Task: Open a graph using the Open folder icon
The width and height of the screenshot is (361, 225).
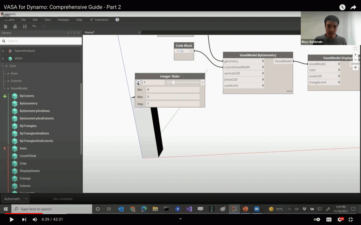Action: coord(15,26)
